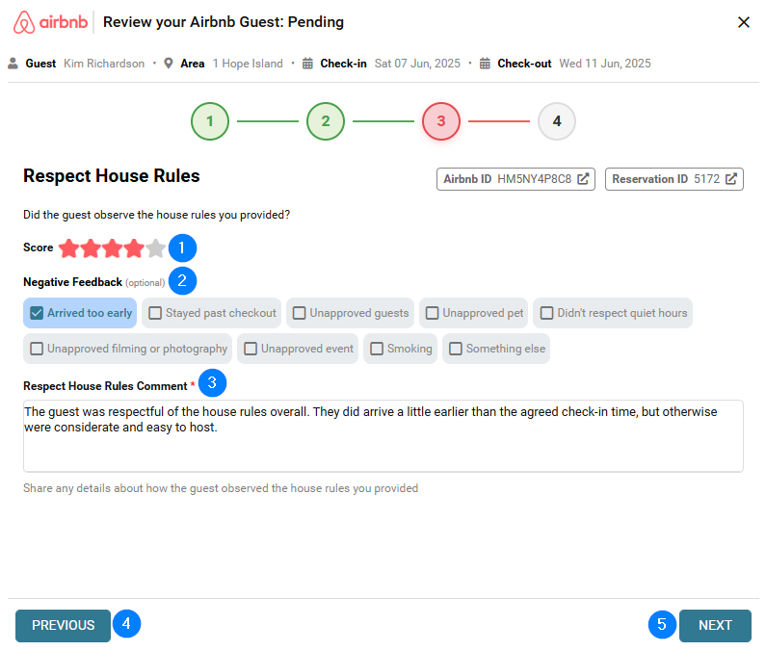Open Reservation ID 5172 external link icon
The image size is (766, 651).
(731, 179)
